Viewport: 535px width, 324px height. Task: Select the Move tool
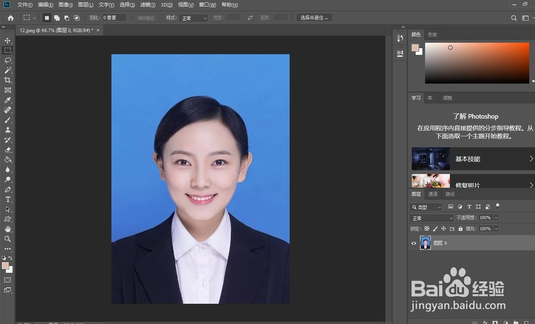point(7,41)
